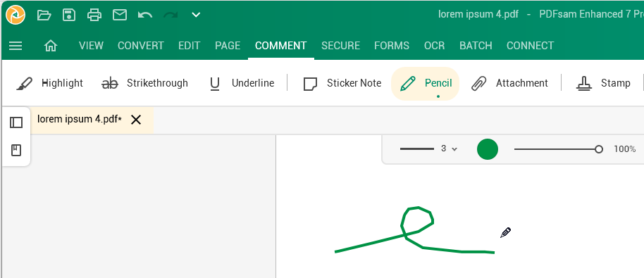Image resolution: width=644 pixels, height=278 pixels.
Task: Switch to the CONVERT tab
Action: (x=141, y=46)
